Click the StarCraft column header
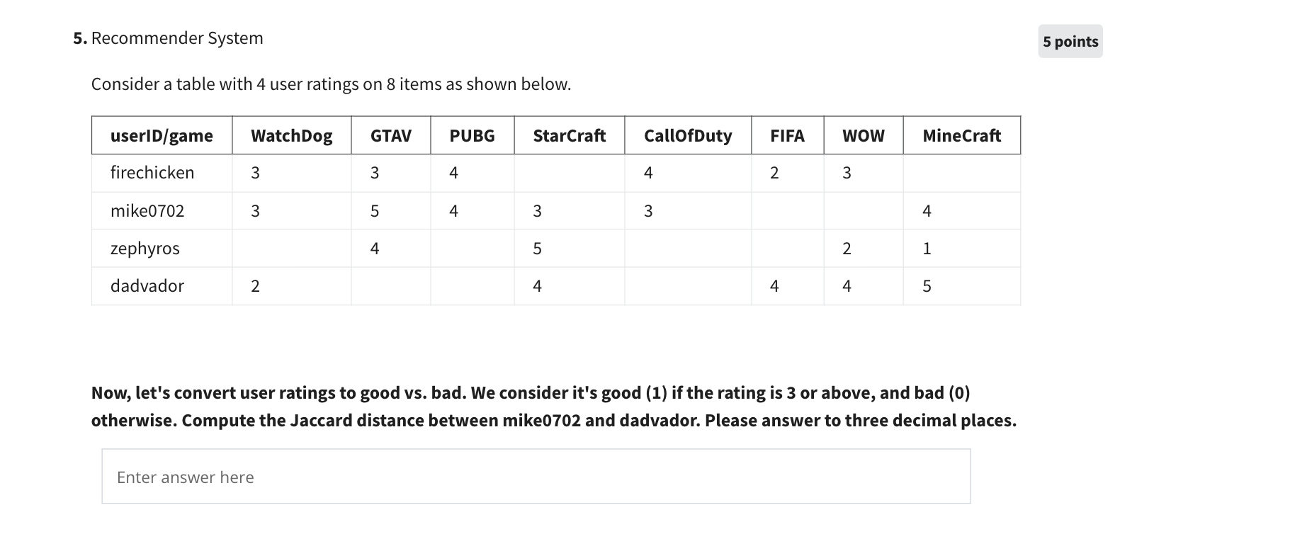 point(569,135)
